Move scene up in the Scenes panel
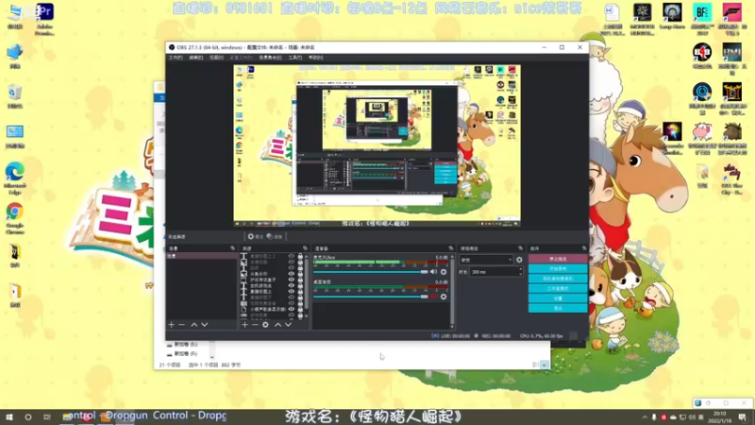This screenshot has width=755, height=425. pyautogui.click(x=194, y=325)
